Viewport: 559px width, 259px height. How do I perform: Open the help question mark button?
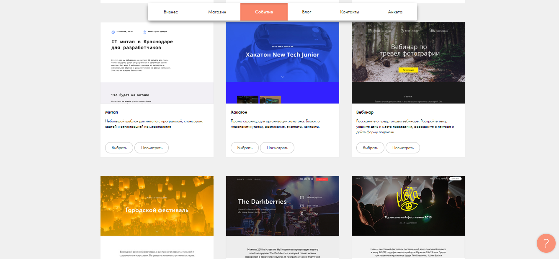546,243
